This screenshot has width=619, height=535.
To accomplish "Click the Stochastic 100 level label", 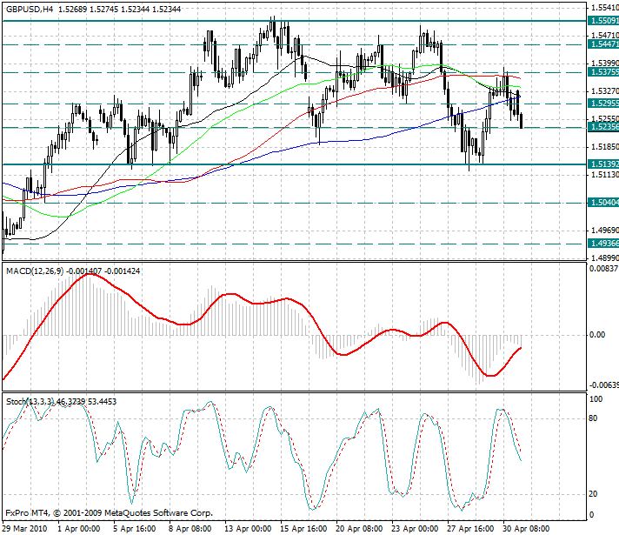I will click(596, 399).
